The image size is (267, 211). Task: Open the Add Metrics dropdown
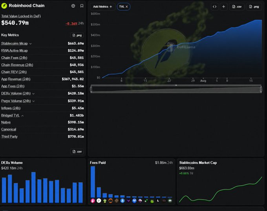pyautogui.click(x=102, y=7)
